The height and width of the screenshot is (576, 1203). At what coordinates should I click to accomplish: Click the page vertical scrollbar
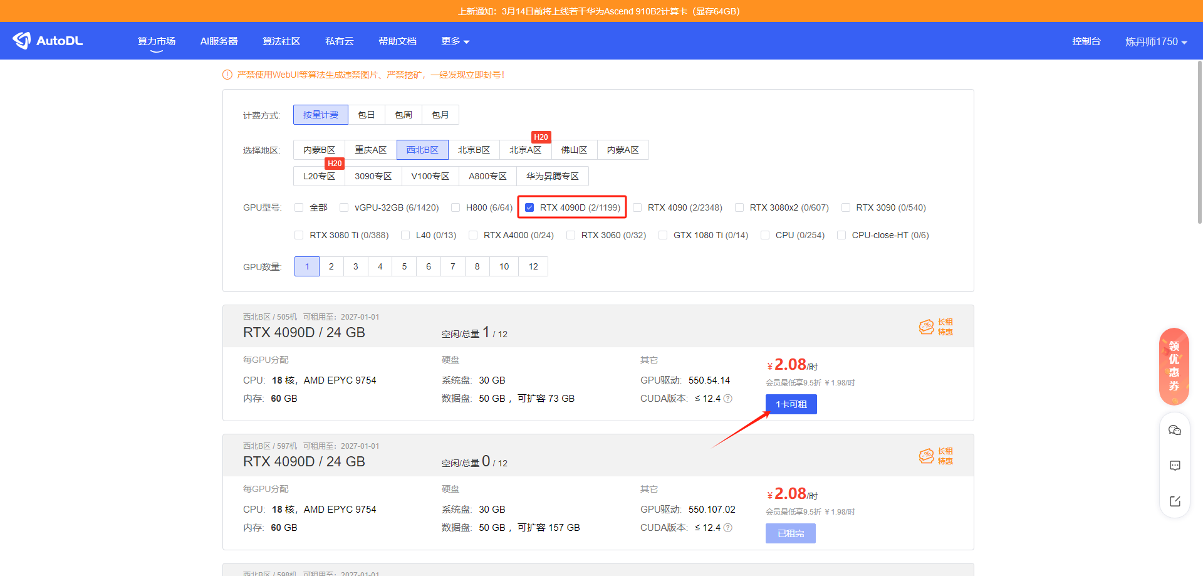(1200, 142)
